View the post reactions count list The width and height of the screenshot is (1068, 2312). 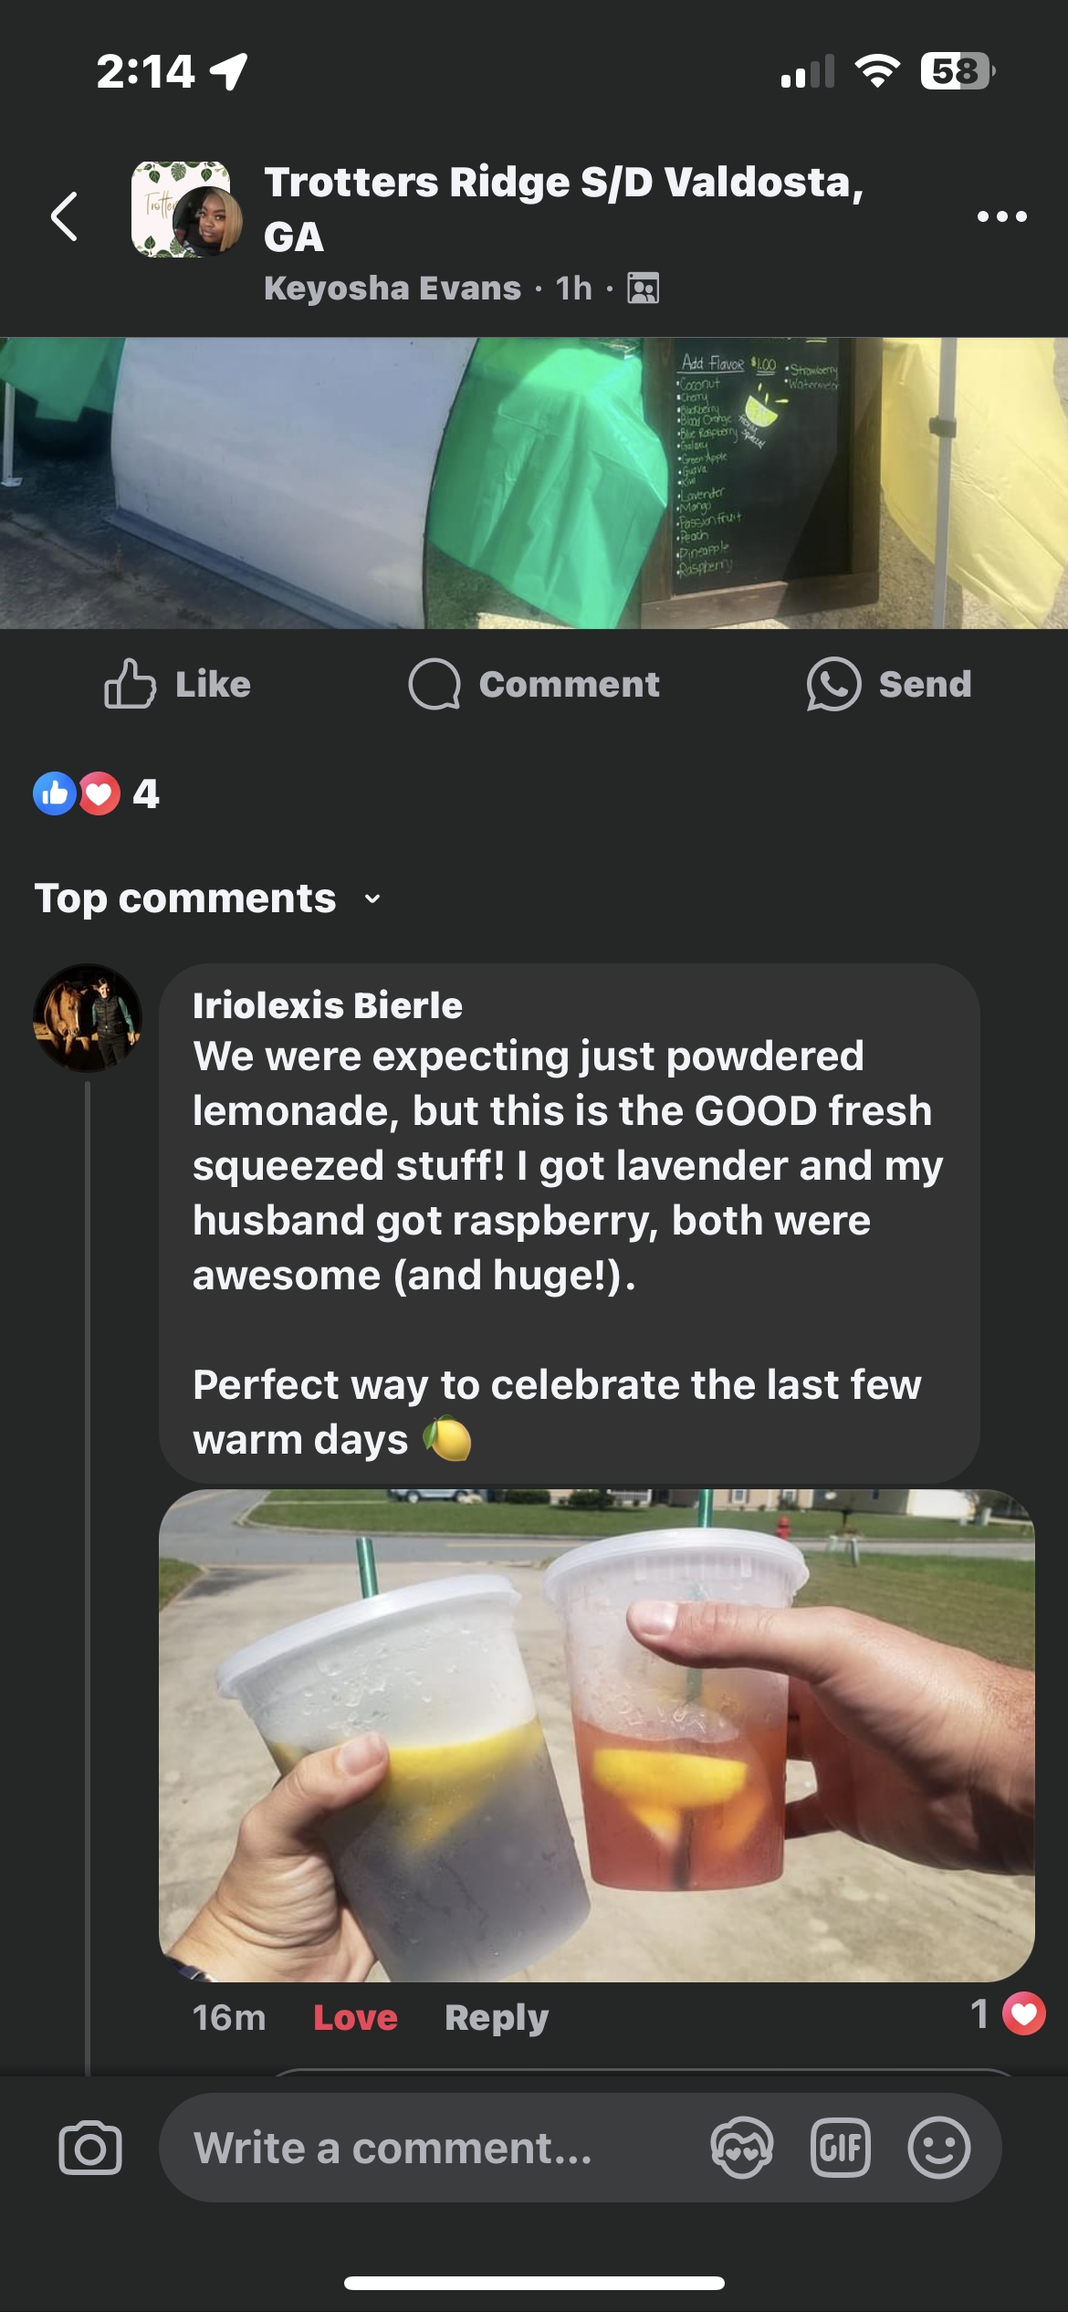(x=97, y=793)
